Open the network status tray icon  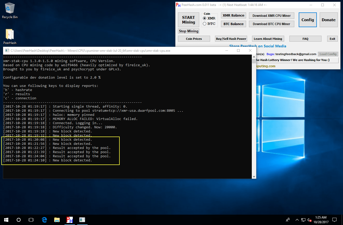303,220
